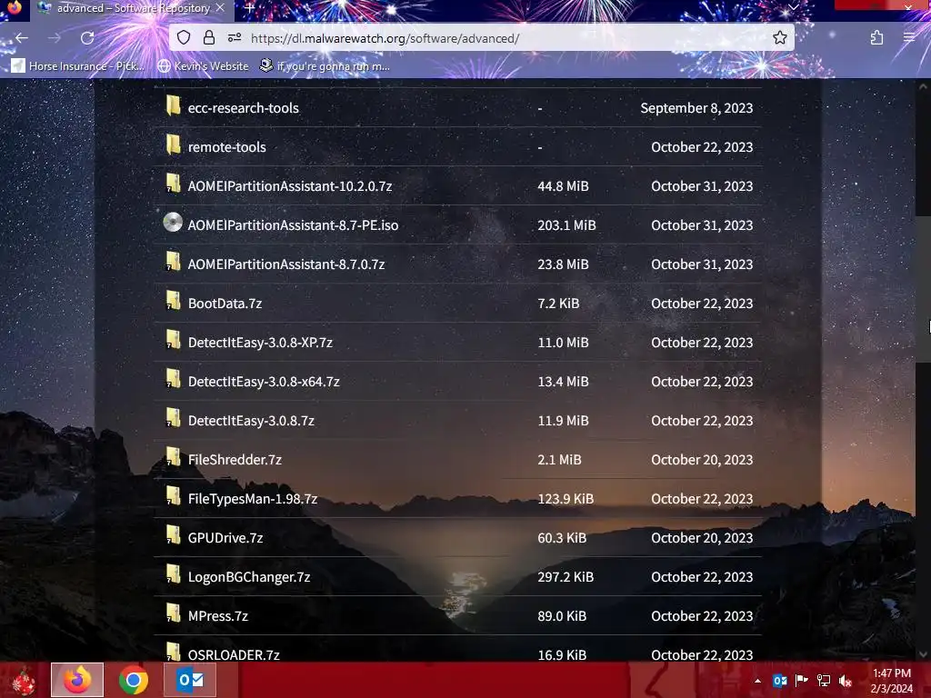Open the ecc-research-tools folder link
Screen dimensions: 931x698
[244, 108]
